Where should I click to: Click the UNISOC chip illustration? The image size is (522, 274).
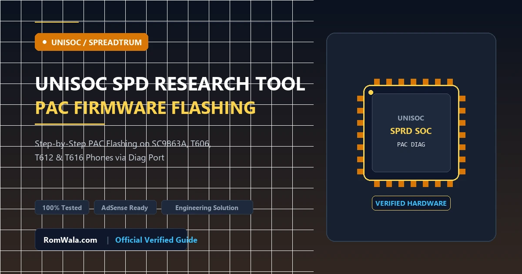click(x=411, y=133)
